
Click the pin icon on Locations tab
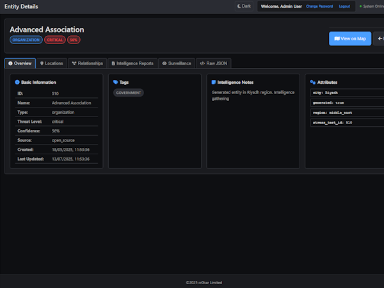42,63
